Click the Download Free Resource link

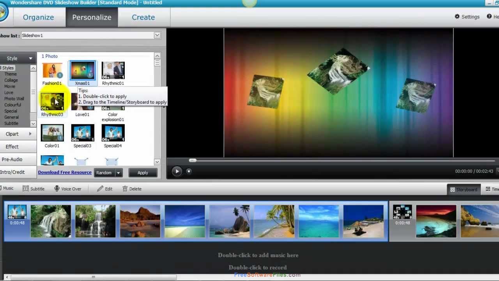65,173
